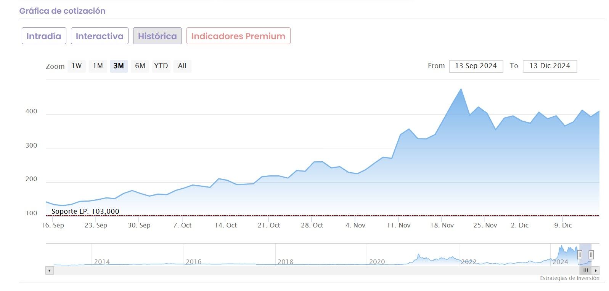Open the Interactiva chart tab
This screenshot has height=291, width=609.
100,36
